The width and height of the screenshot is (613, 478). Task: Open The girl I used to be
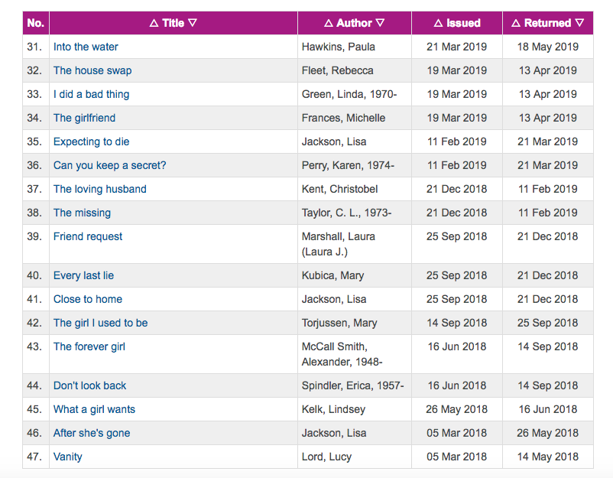point(100,323)
